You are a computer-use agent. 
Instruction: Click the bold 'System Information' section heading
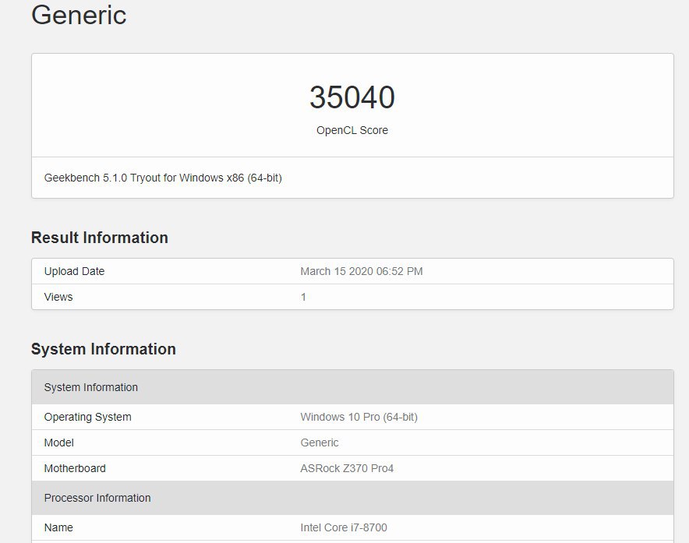coord(104,349)
